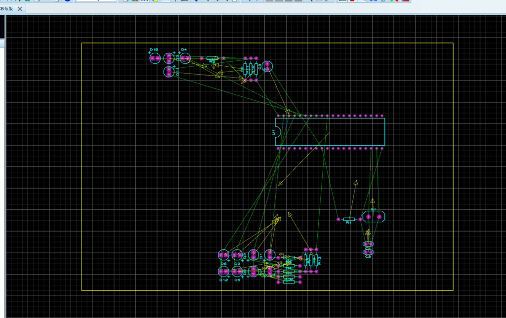Select the D6 LED footprint
The width and height of the screenshot is (506, 318).
tap(224, 255)
